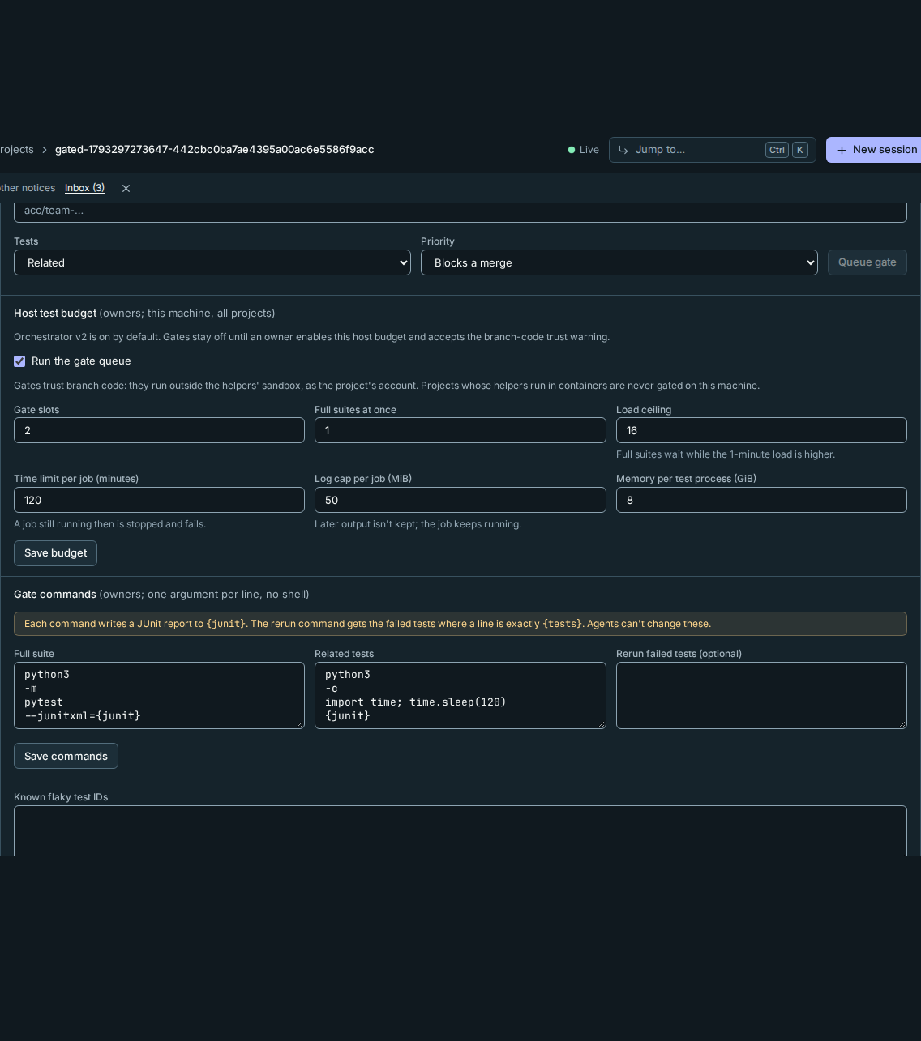Open the Inbox (3) tab

coord(84,188)
